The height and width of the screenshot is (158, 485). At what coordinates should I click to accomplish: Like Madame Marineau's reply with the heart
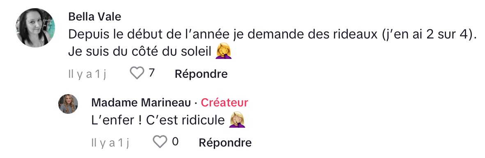160,142
